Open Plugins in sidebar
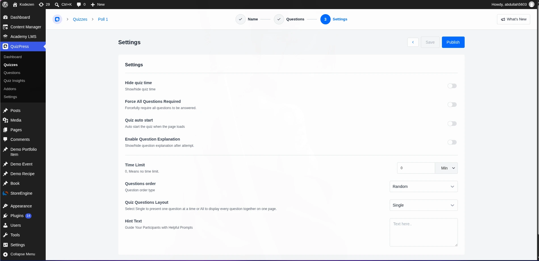539x261 pixels. click(x=23, y=216)
